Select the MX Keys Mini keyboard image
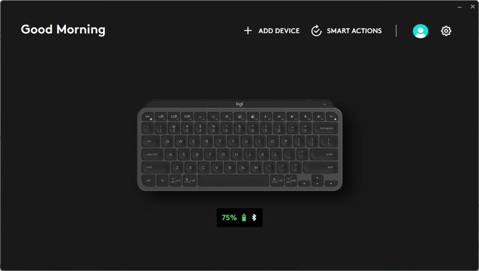Image resolution: width=479 pixels, height=271 pixels. [x=239, y=145]
